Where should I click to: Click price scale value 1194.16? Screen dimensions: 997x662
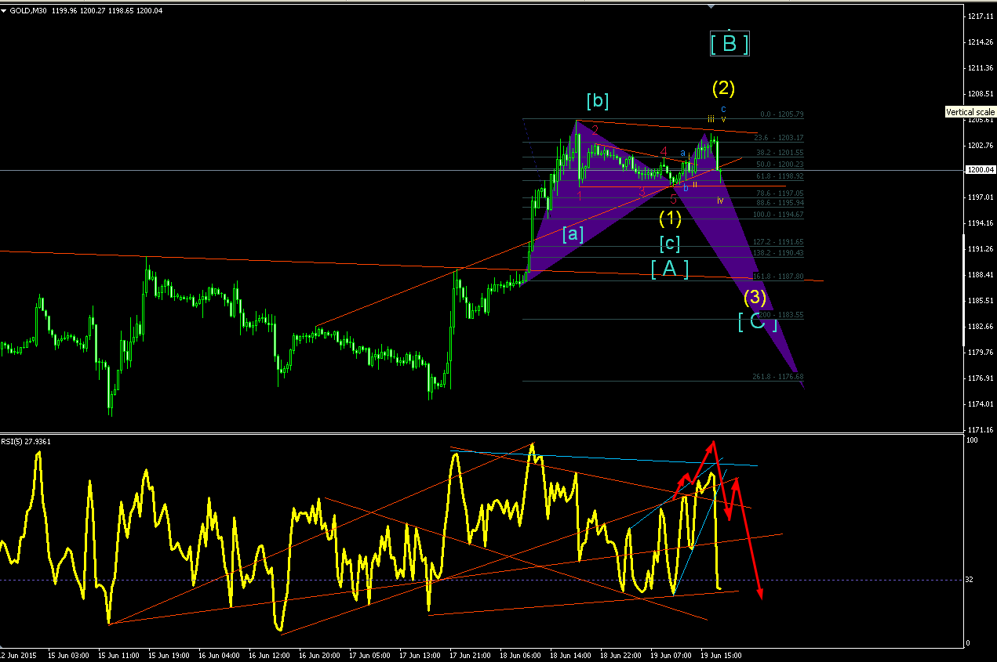981,222
